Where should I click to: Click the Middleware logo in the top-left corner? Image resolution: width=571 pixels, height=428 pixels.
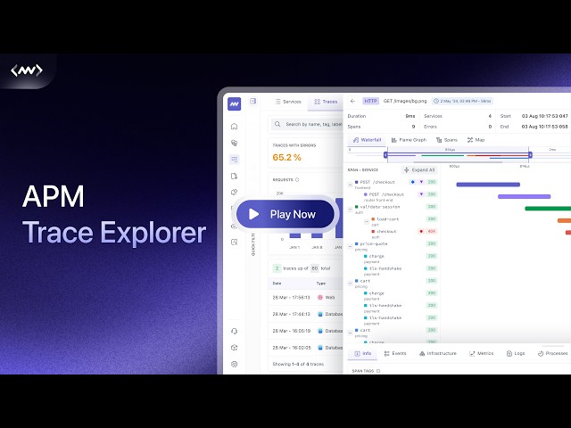[27, 70]
